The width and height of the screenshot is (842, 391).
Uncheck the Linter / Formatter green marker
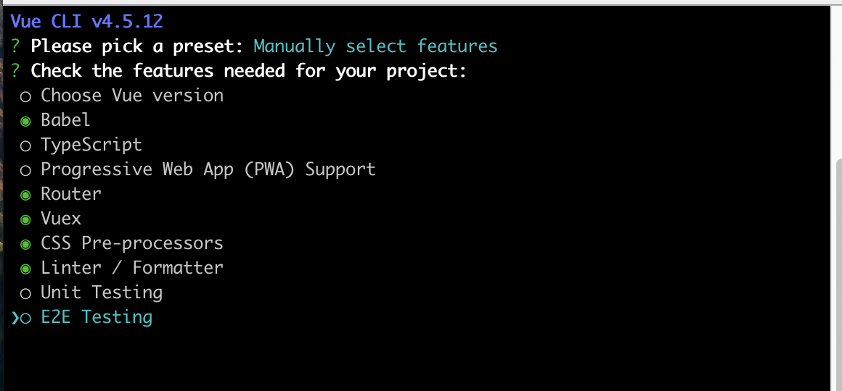pos(25,269)
